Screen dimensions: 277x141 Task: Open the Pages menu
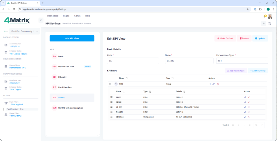66,16
